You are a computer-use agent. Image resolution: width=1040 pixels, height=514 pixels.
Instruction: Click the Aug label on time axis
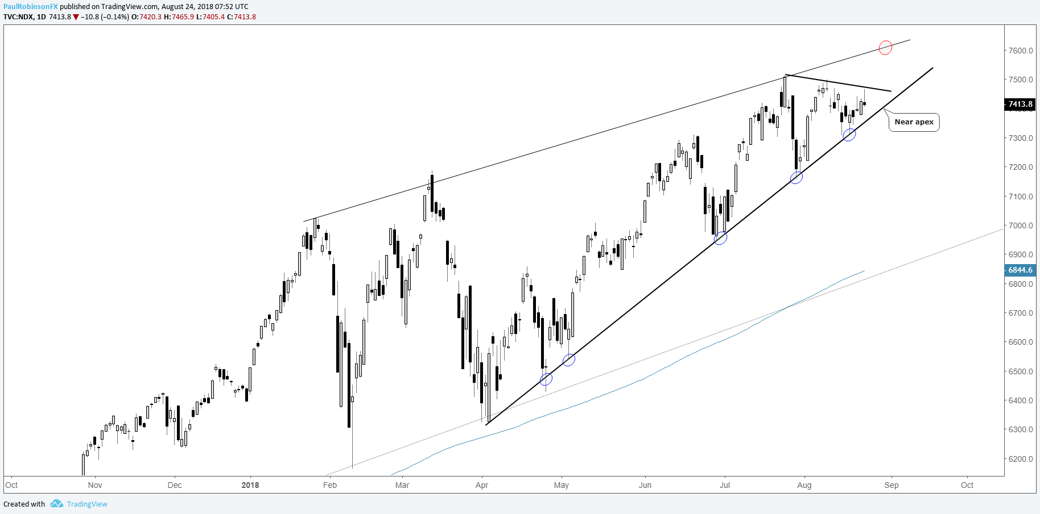pos(804,485)
